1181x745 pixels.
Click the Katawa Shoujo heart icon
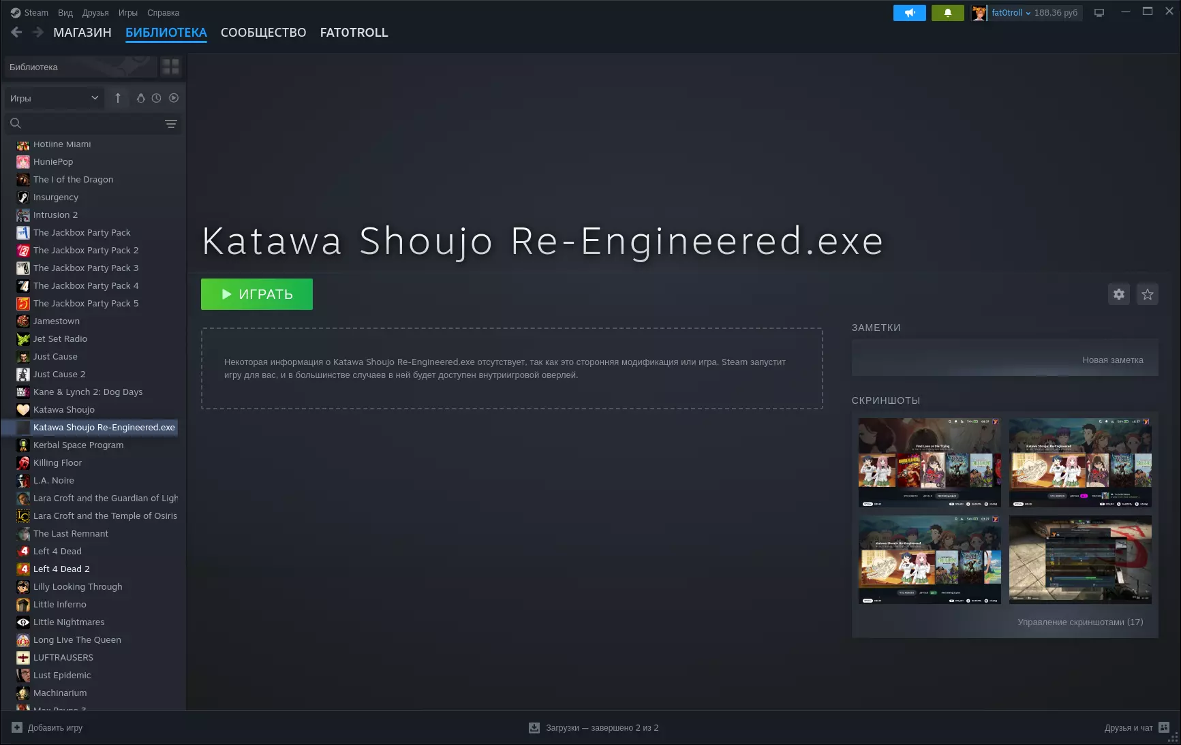point(23,410)
